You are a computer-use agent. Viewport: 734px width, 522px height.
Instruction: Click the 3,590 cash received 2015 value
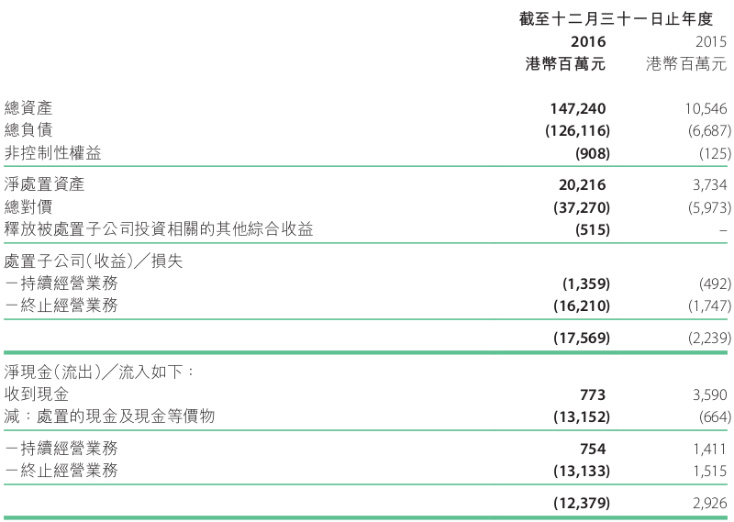point(709,394)
